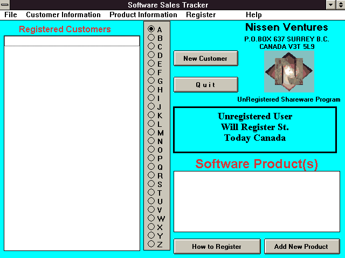Image resolution: width=345 pixels, height=258 pixels.
Task: Select the letter W radio button
Action: coord(151,218)
